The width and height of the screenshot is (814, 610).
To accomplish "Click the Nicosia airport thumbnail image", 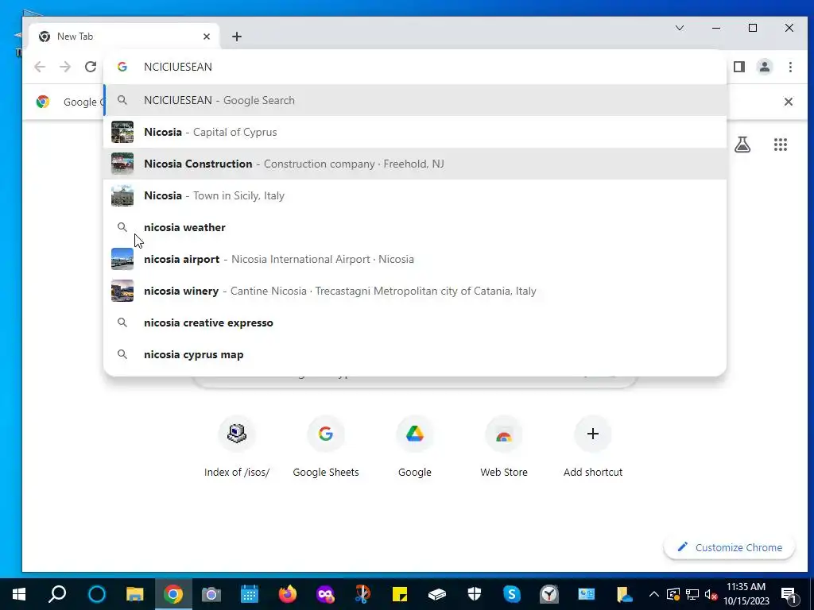I will pyautogui.click(x=122, y=259).
